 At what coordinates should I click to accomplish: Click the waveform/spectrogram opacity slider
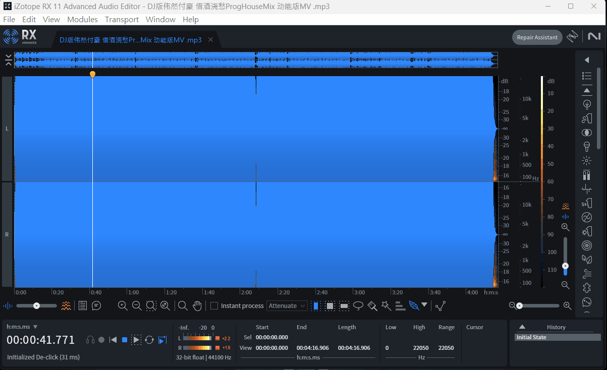pos(36,305)
